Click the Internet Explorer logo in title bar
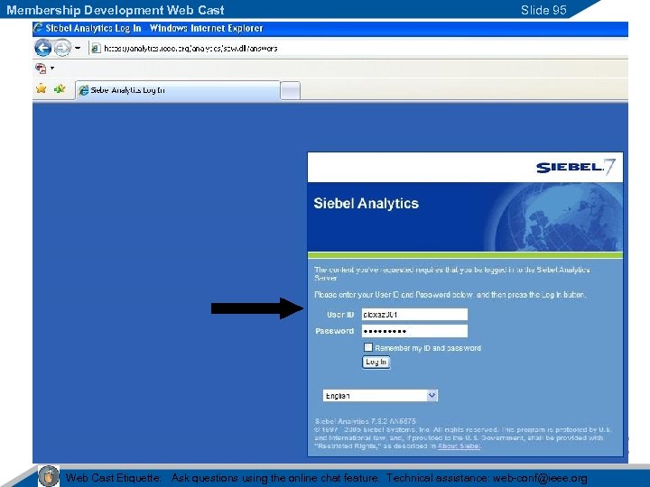The image size is (650, 487). point(38,28)
